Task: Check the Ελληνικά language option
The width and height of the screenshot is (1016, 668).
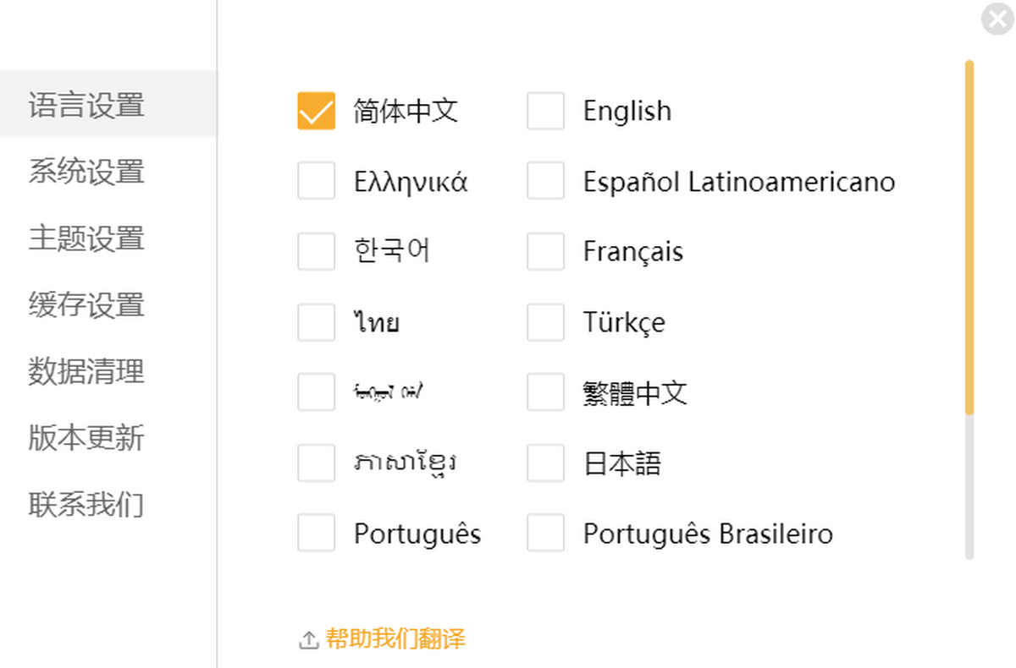Action: click(x=316, y=181)
